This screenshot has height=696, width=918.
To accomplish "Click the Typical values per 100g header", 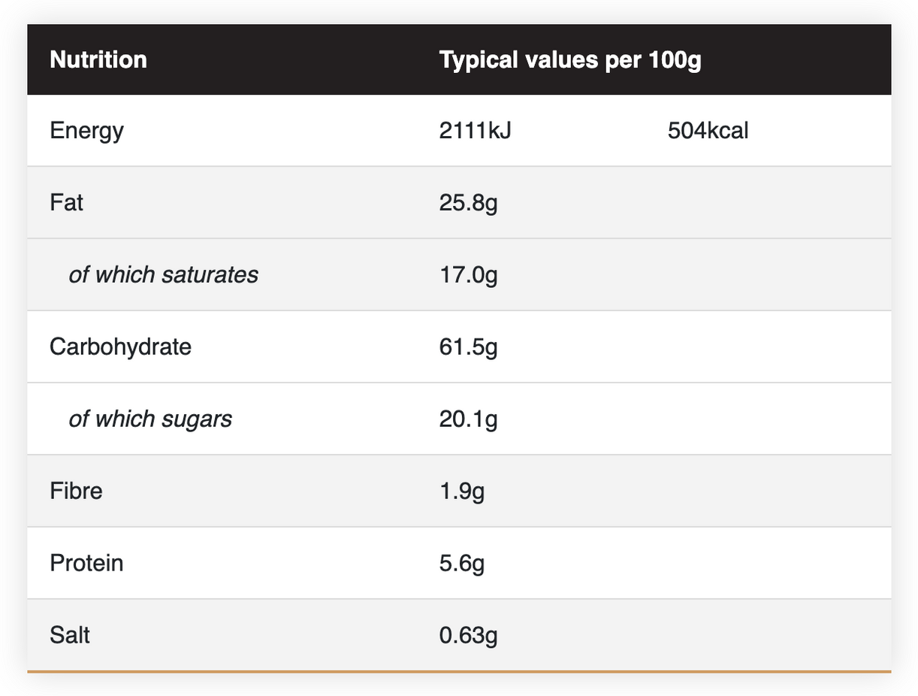I will (570, 59).
